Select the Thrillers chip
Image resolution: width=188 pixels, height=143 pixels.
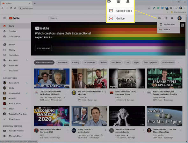[x=103, y=63]
